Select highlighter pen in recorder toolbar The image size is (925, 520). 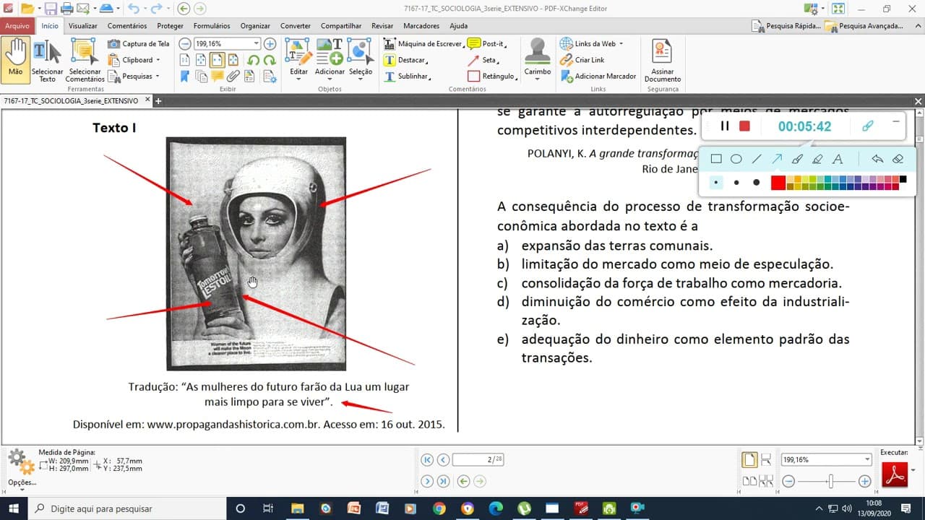[817, 159]
